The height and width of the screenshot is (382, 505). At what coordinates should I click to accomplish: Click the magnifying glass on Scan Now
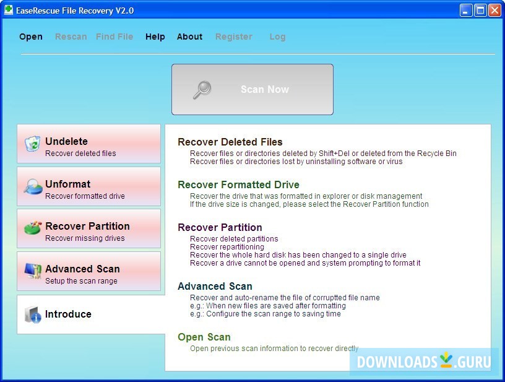tap(202, 90)
